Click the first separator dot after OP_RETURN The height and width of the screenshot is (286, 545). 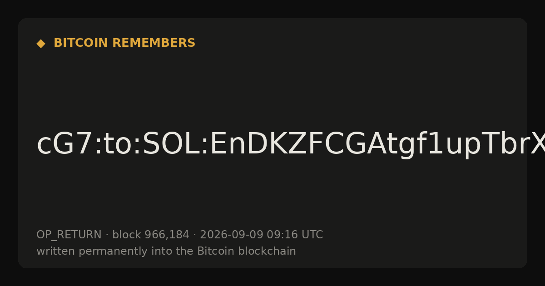pyautogui.click(x=107, y=235)
